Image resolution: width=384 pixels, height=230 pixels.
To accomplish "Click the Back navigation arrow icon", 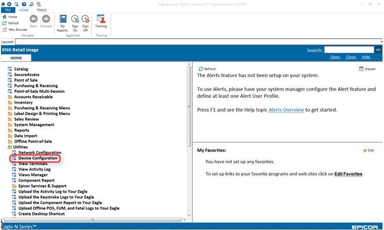I will pyautogui.click(x=33, y=19).
